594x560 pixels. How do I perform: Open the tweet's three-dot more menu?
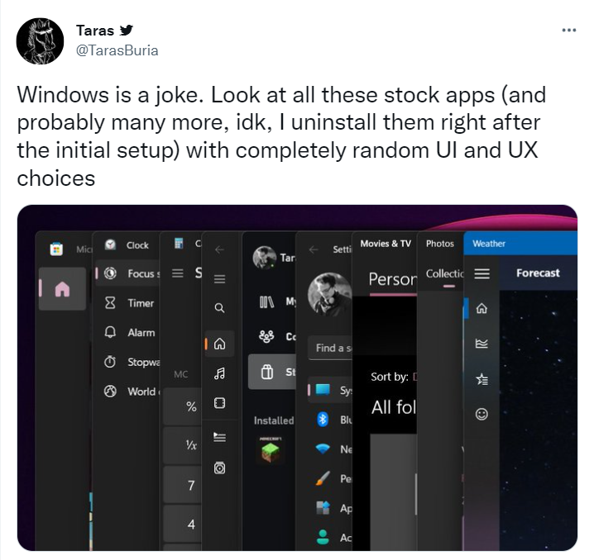(568, 30)
